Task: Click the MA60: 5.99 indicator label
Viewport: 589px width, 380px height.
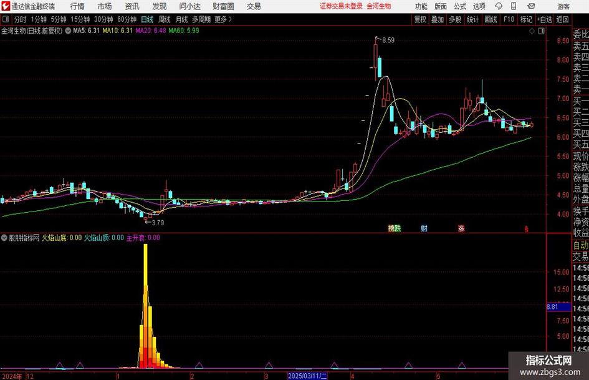Action: tap(184, 31)
